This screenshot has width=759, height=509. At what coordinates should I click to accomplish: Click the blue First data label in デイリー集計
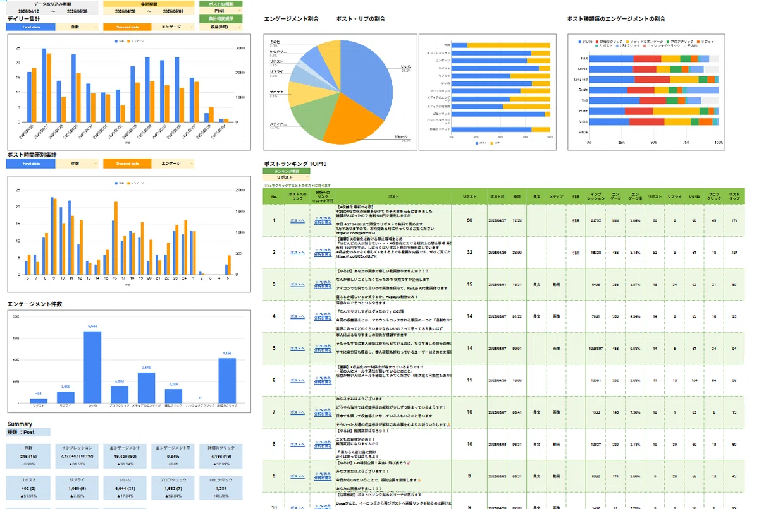(31, 27)
